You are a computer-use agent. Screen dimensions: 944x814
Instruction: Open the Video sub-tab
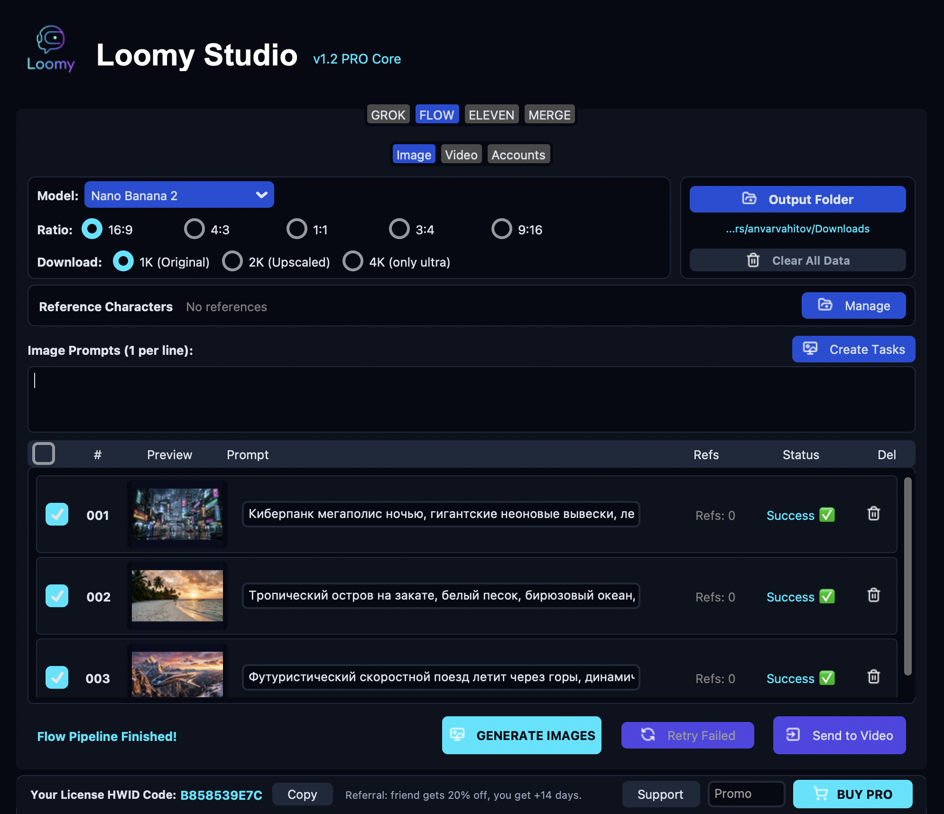(461, 155)
